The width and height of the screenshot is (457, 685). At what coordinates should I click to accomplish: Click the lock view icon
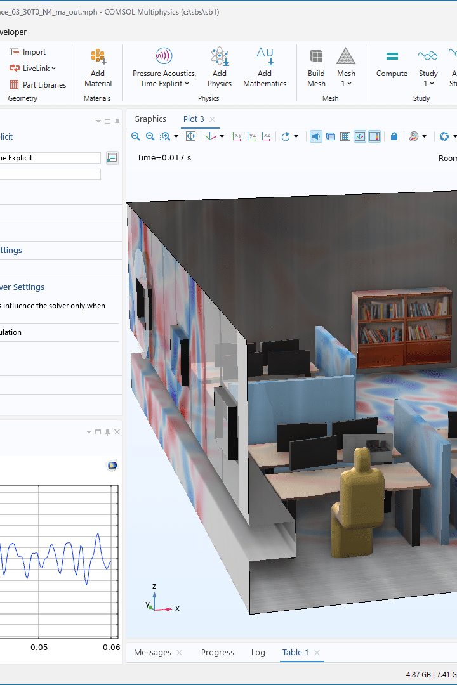(x=394, y=136)
